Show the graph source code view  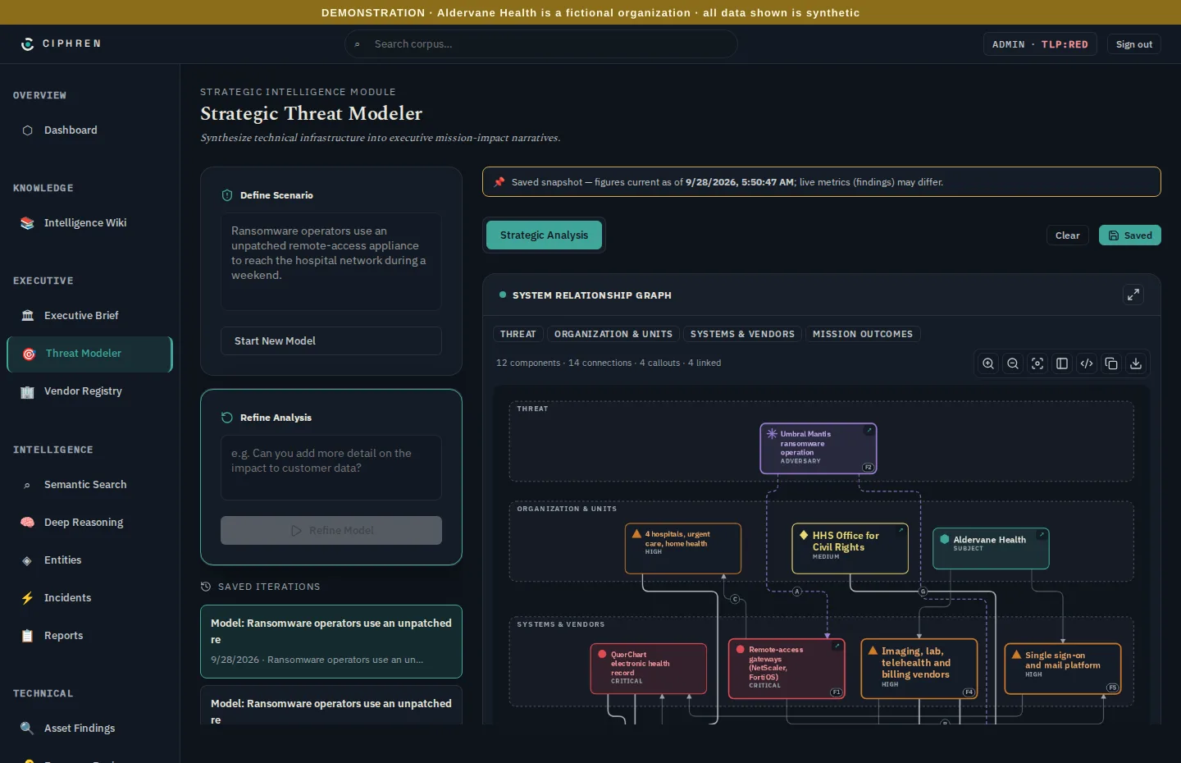[1087, 363]
